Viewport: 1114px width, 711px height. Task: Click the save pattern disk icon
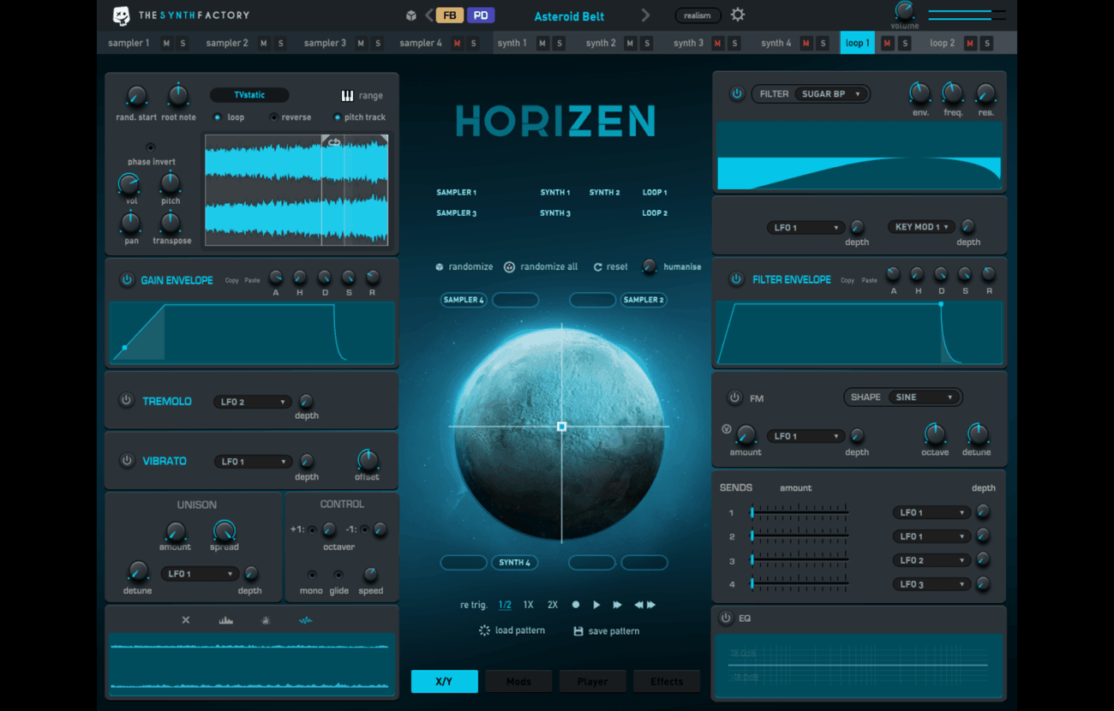[x=578, y=631]
